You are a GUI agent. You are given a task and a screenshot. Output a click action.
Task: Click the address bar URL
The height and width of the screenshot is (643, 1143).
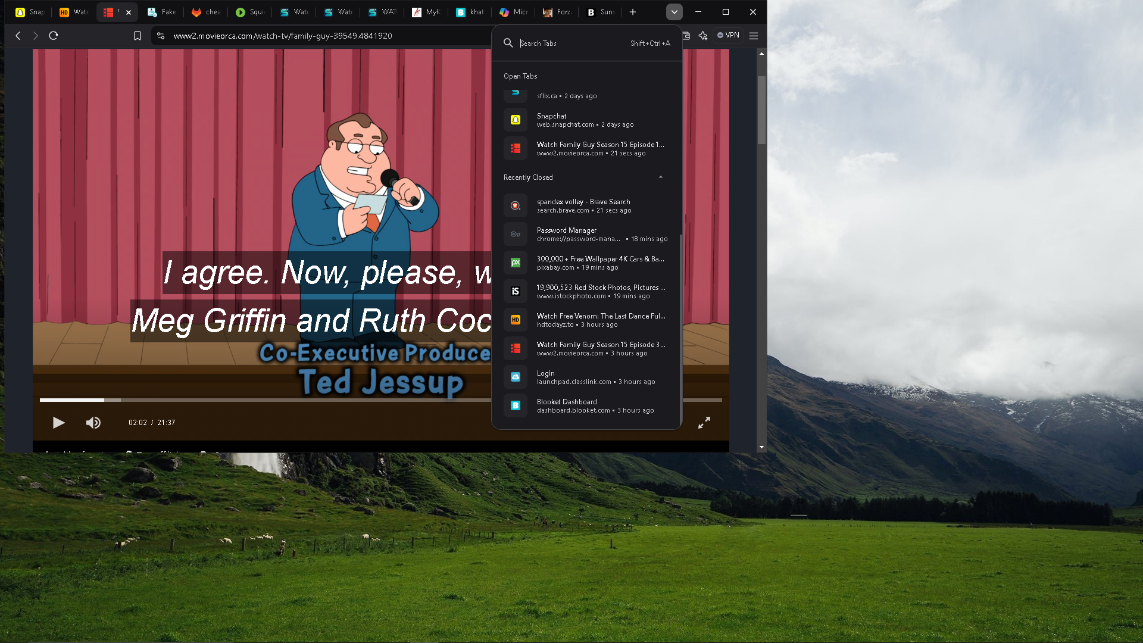283,36
